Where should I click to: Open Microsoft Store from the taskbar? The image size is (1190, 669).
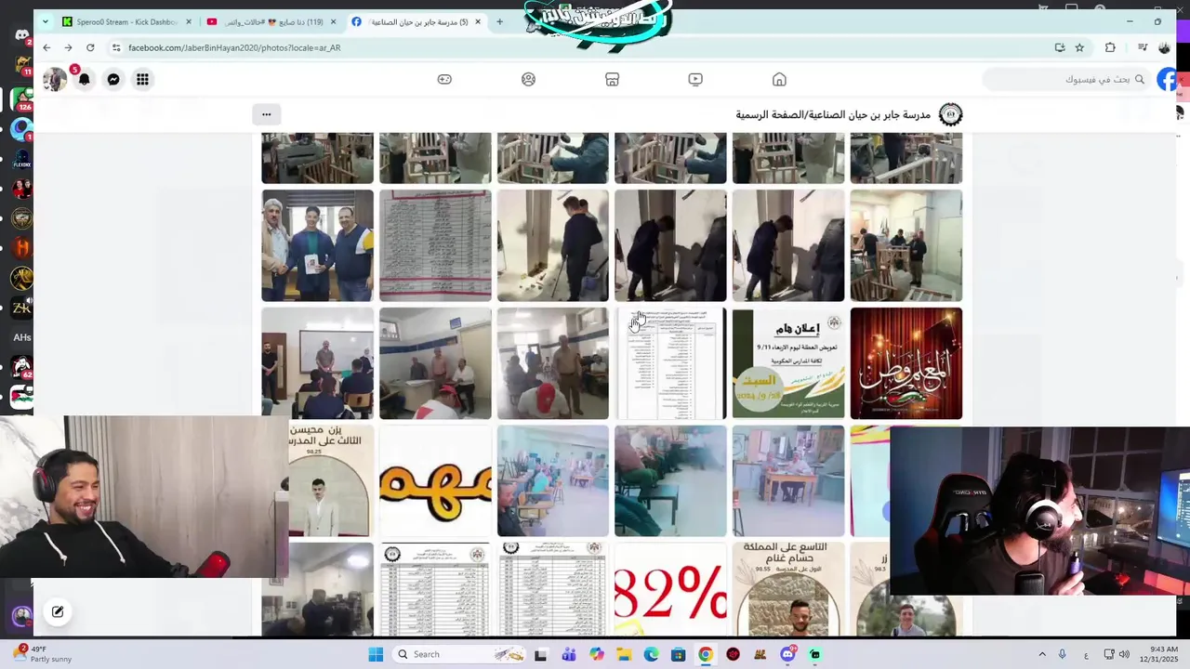[x=679, y=654]
